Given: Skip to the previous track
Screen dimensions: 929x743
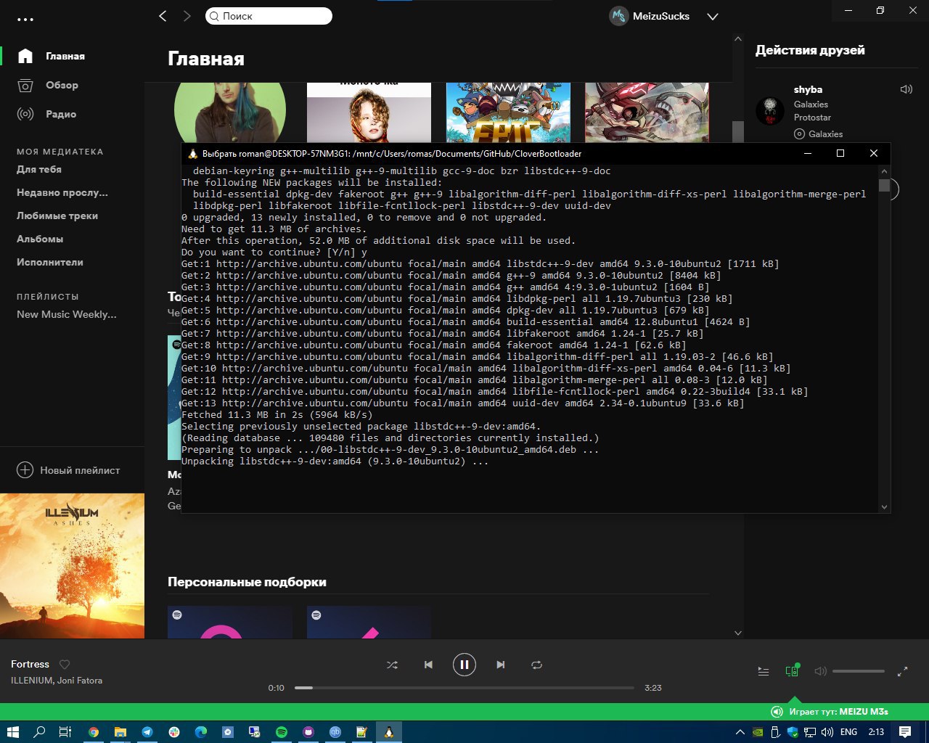Looking at the screenshot, I should [x=428, y=665].
